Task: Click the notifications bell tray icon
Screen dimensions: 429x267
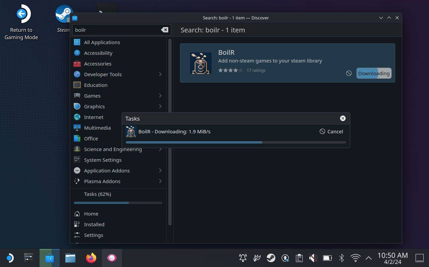Action: pos(243,258)
